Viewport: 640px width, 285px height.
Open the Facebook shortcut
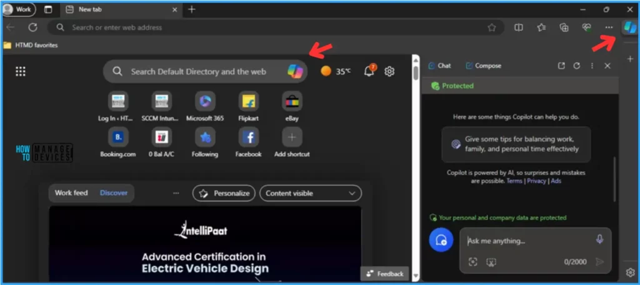(x=249, y=142)
